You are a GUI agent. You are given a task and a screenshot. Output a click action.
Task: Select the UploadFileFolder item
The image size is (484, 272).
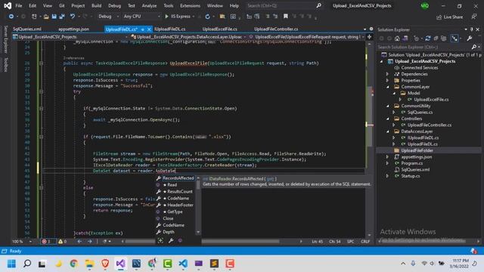(x=417, y=150)
